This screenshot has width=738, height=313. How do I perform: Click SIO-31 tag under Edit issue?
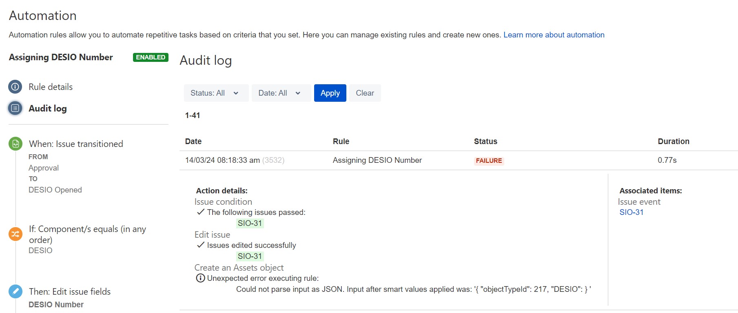(x=250, y=256)
